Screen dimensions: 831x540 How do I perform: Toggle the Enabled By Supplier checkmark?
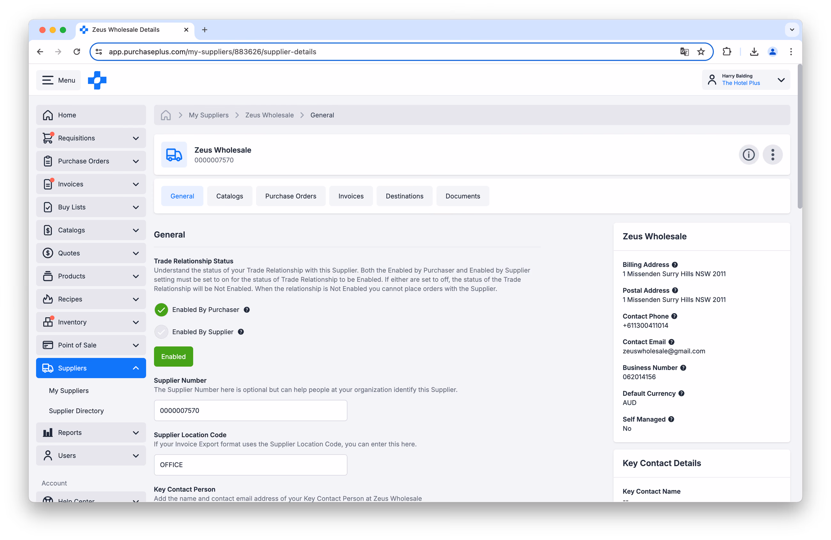[161, 332]
